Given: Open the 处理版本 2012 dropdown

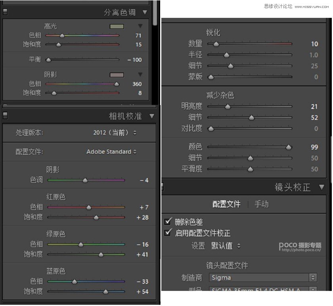Looking at the screenshot, I should click(x=115, y=133).
